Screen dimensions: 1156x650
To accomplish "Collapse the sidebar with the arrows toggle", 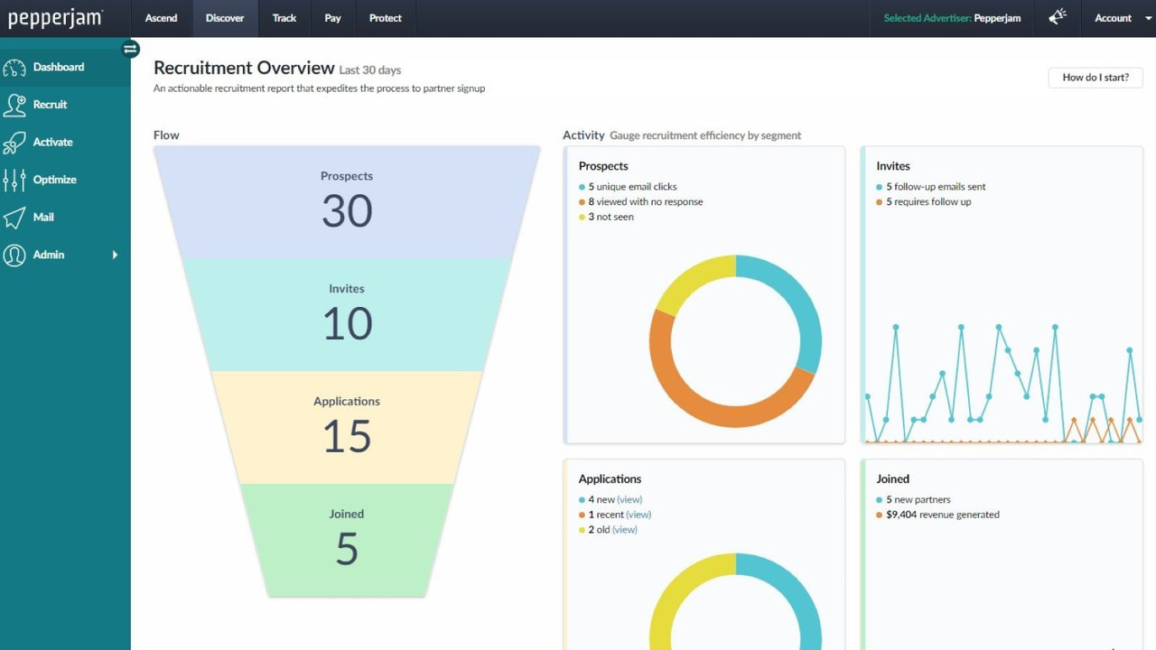I will (130, 49).
